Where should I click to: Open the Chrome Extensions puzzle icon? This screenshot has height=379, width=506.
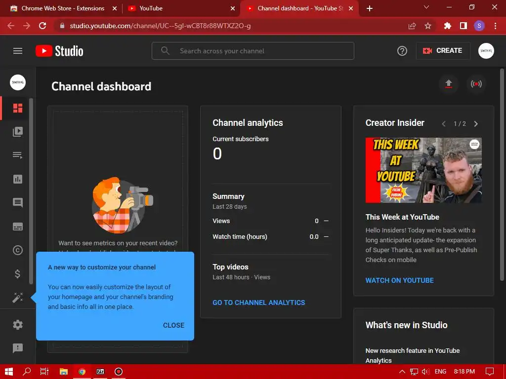447,26
